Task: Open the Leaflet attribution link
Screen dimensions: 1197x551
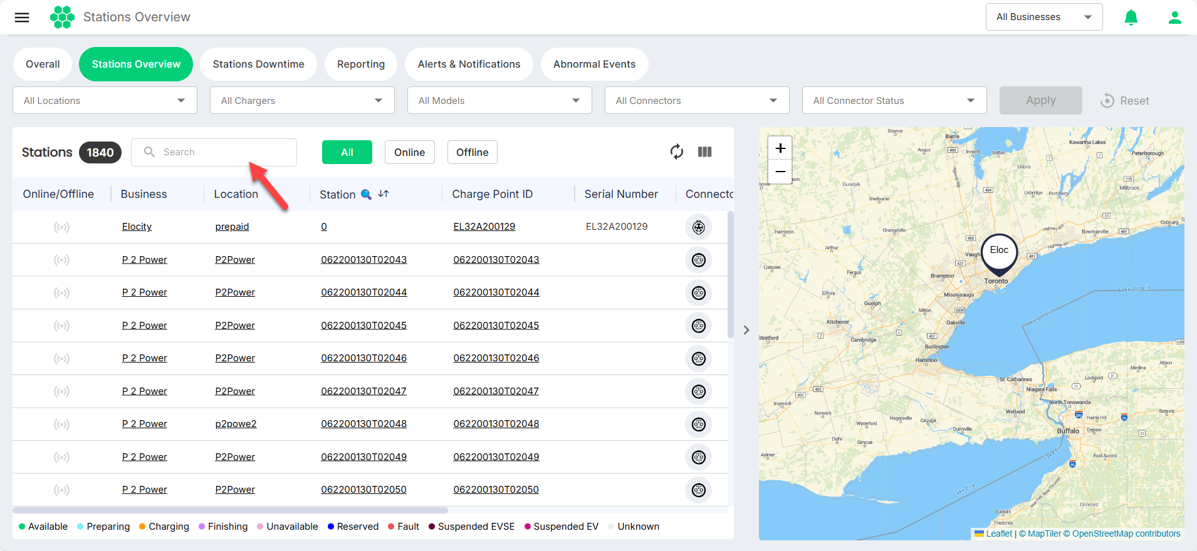Action: coord(999,533)
